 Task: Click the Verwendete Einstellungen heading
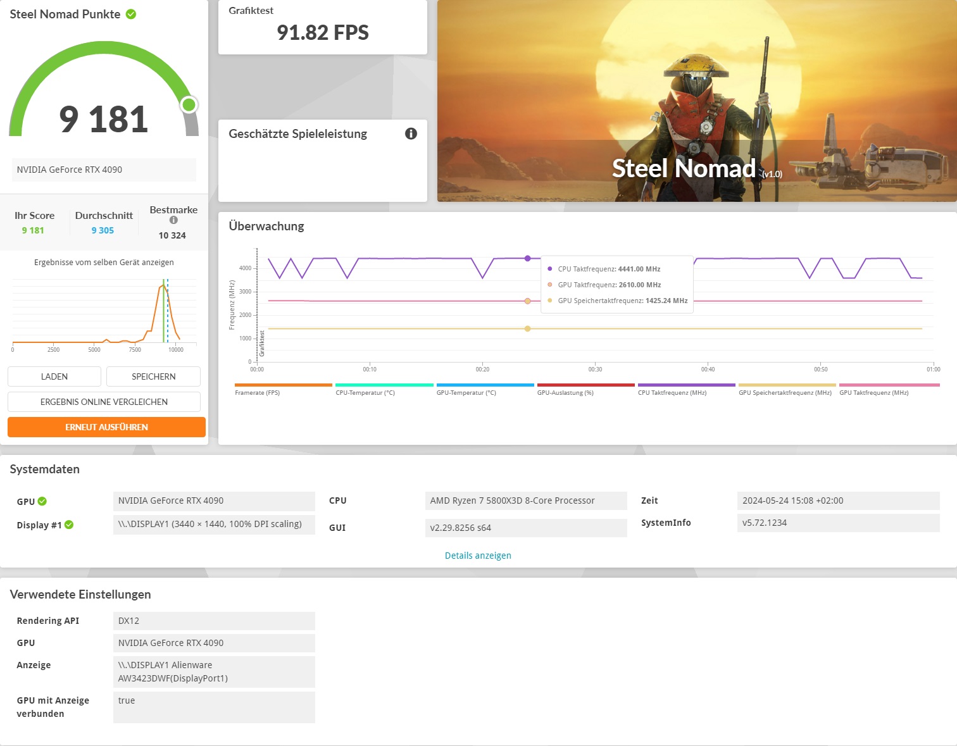click(x=80, y=594)
